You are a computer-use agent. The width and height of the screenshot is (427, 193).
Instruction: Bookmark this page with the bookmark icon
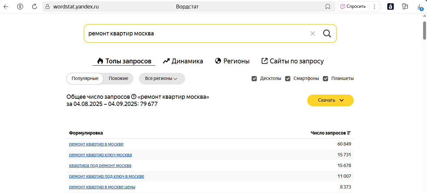(x=328, y=6)
